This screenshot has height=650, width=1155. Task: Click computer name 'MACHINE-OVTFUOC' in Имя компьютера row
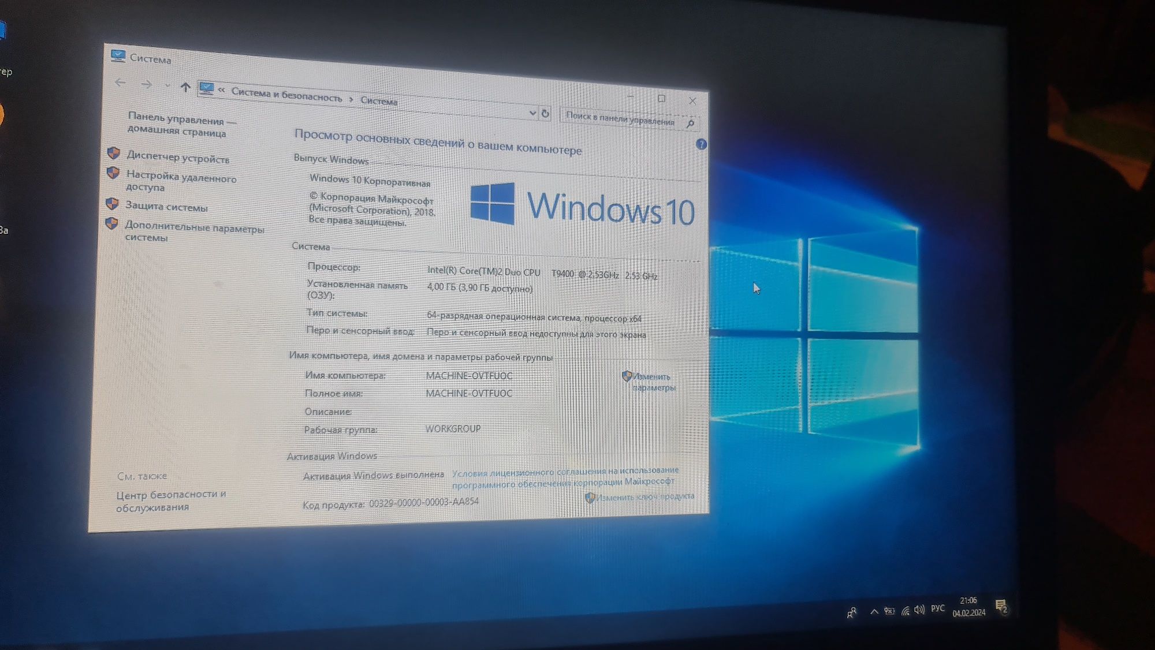point(469,376)
